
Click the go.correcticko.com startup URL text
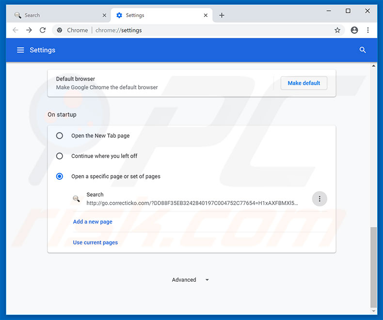[192, 203]
